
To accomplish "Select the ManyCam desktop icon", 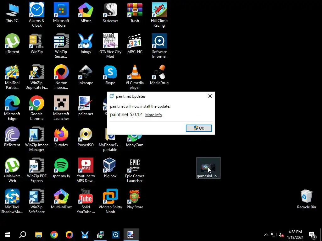I will 135,141.
